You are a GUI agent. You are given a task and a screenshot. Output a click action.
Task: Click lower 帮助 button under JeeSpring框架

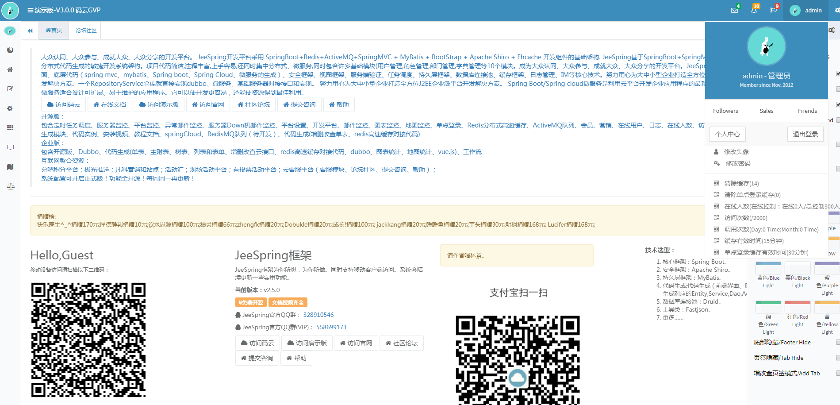[x=296, y=358]
